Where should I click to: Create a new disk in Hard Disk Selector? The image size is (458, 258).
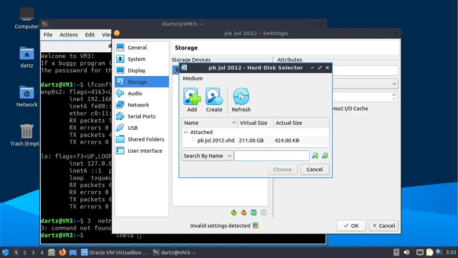[x=214, y=100]
